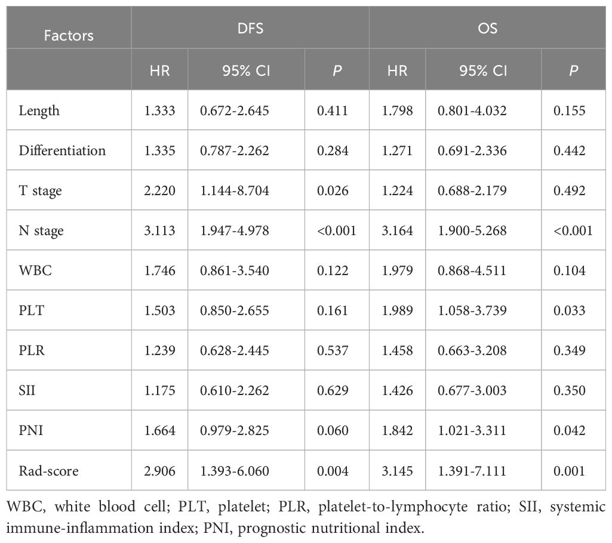
Task: Click the T stage row label
Action: [40, 190]
